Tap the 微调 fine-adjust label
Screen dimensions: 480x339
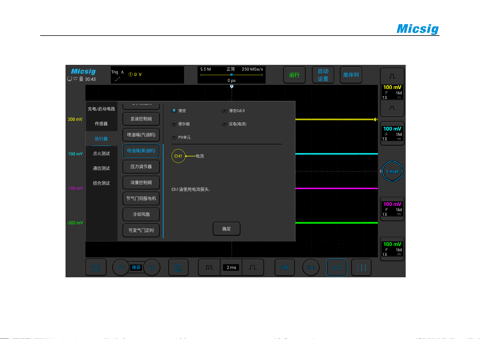(x=136, y=267)
